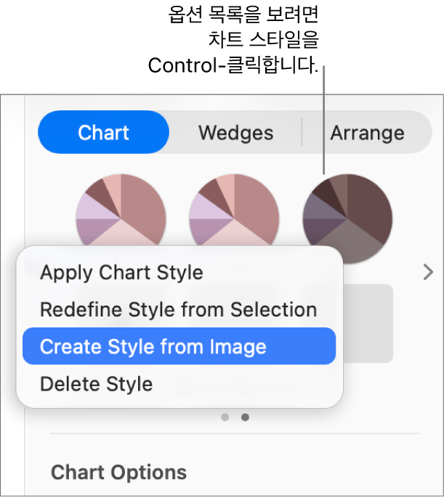Show next chart styles with right chevron

428,272
